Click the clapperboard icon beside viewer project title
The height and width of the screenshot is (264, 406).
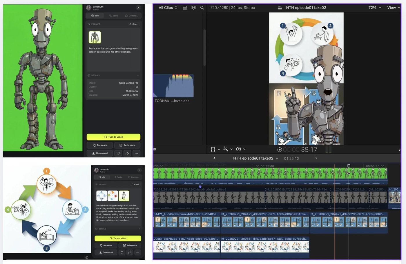pos(280,8)
